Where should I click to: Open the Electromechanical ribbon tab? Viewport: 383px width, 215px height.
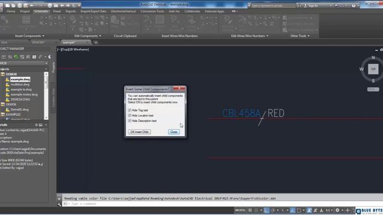pos(123,11)
